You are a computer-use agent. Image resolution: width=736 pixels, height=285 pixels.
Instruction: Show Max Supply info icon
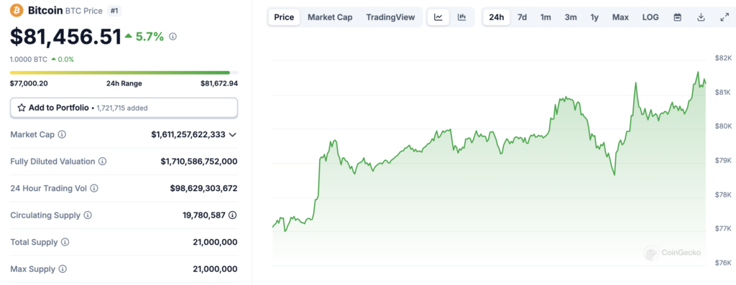(x=63, y=269)
